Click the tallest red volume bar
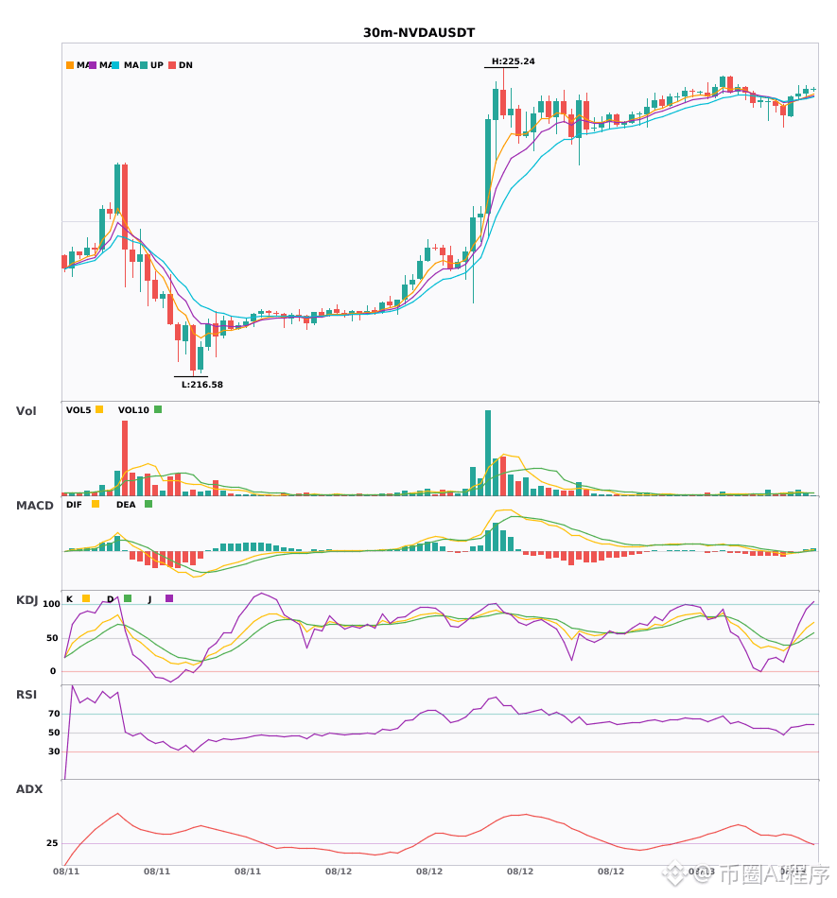Image resolution: width=837 pixels, height=898 pixels. click(x=125, y=458)
